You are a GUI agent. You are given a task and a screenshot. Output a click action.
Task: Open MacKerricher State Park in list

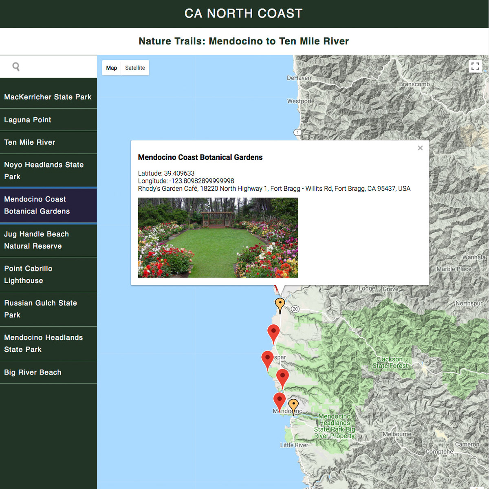pos(48,97)
